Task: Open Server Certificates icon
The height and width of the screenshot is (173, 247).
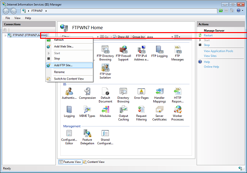Action: click(x=159, y=113)
